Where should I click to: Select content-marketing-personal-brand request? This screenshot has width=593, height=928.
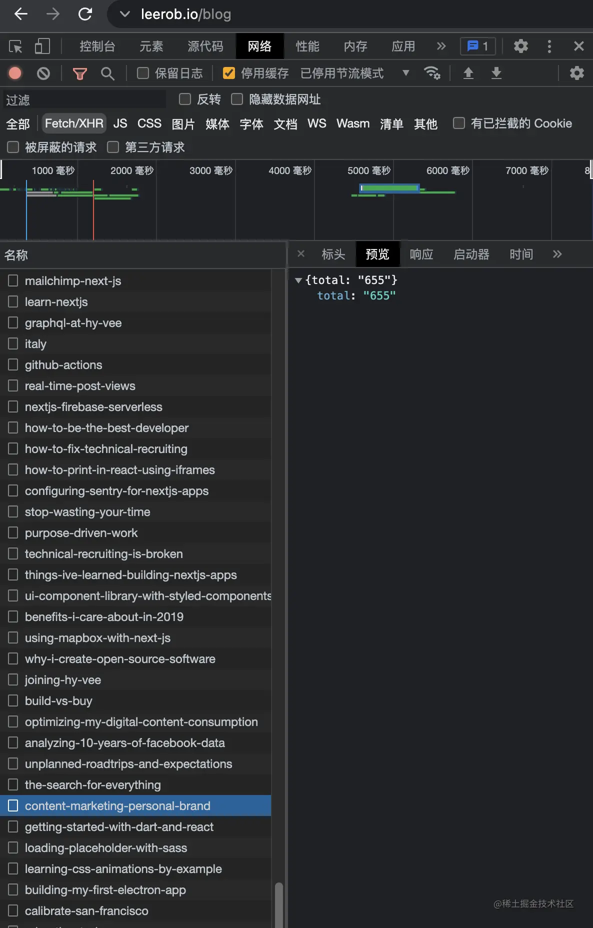coord(135,805)
